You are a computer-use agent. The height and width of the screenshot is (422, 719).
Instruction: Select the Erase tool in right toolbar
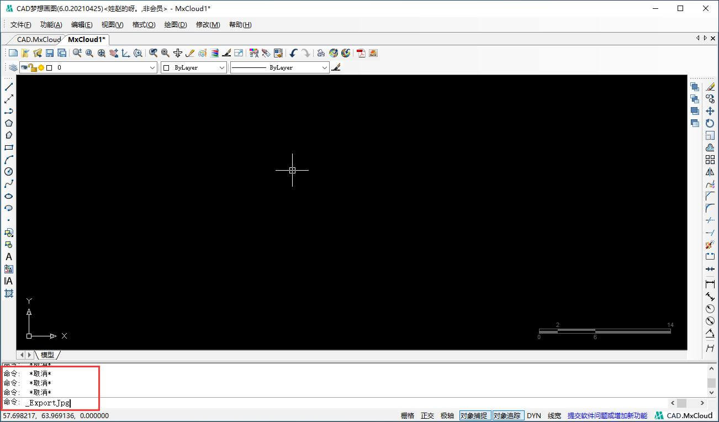pos(710,87)
